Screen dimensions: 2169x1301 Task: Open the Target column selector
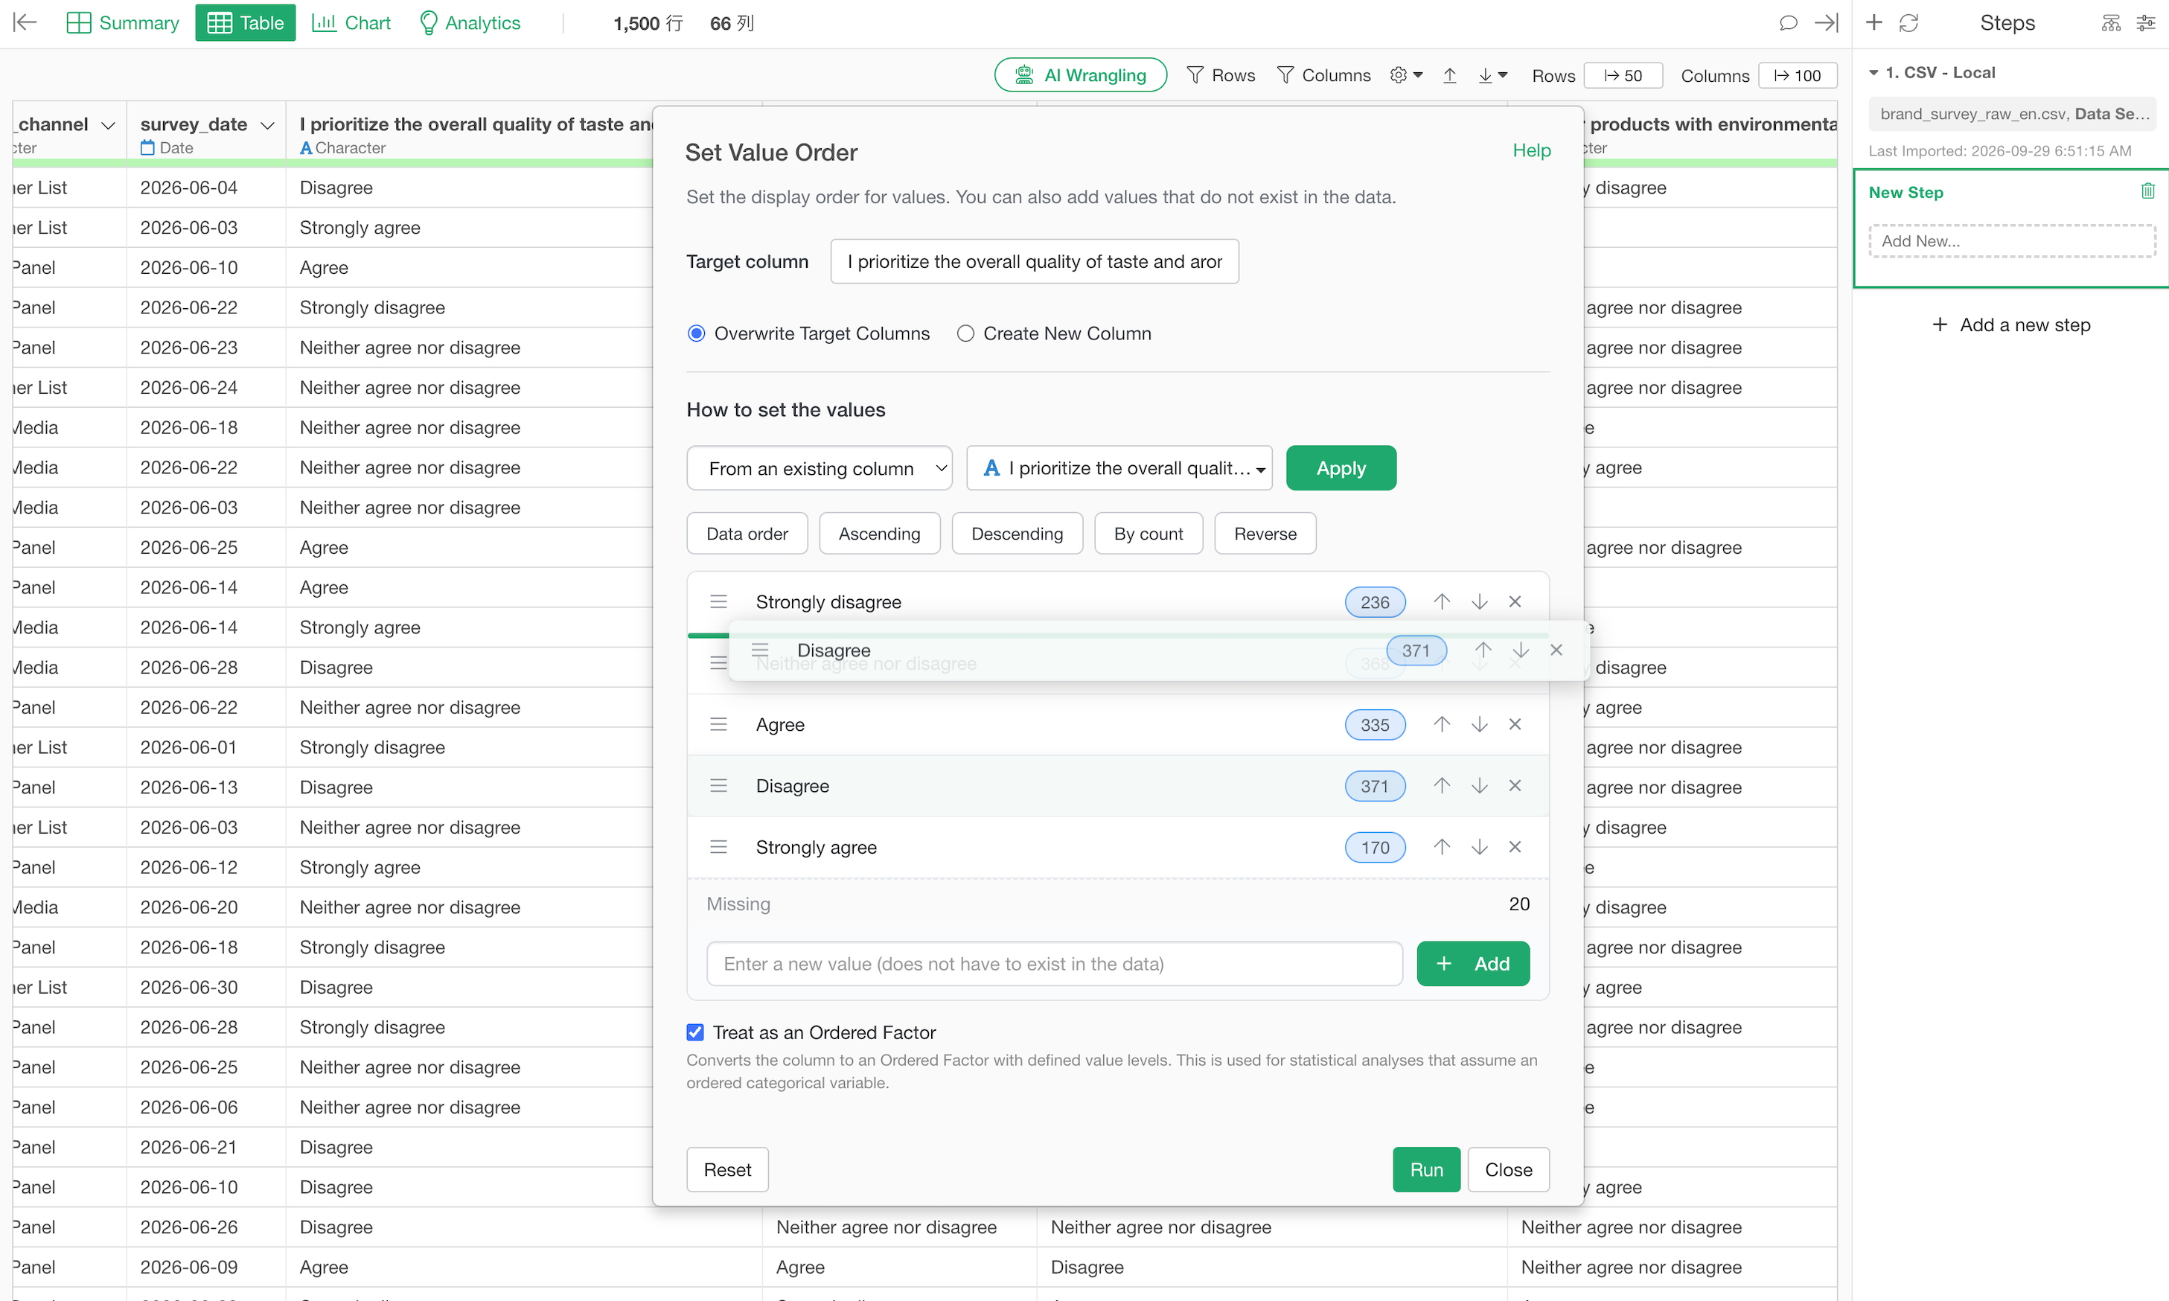(x=1034, y=261)
